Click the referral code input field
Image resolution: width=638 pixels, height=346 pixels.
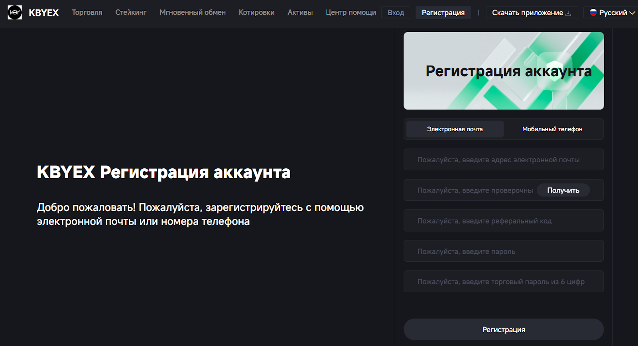click(504, 221)
